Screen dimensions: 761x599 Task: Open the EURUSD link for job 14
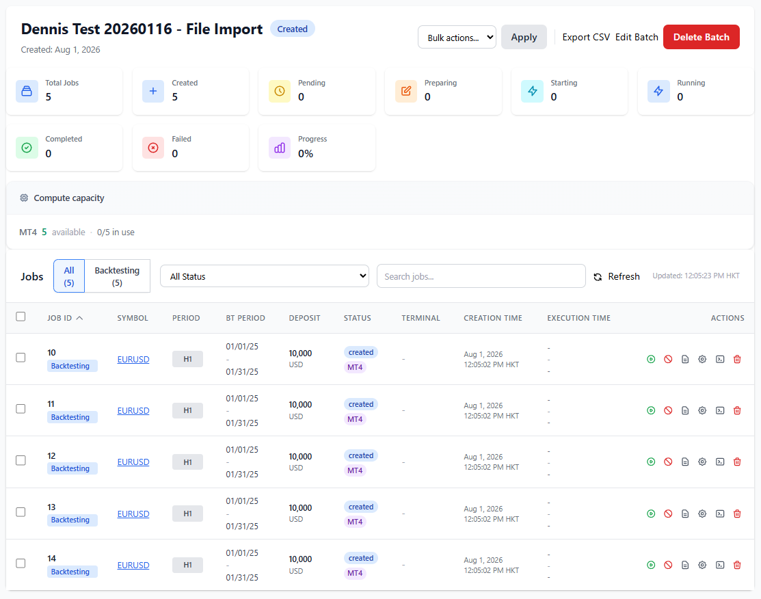[x=133, y=565]
